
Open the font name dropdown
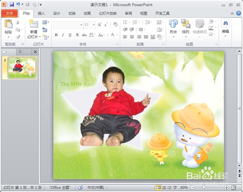[x=81, y=25]
